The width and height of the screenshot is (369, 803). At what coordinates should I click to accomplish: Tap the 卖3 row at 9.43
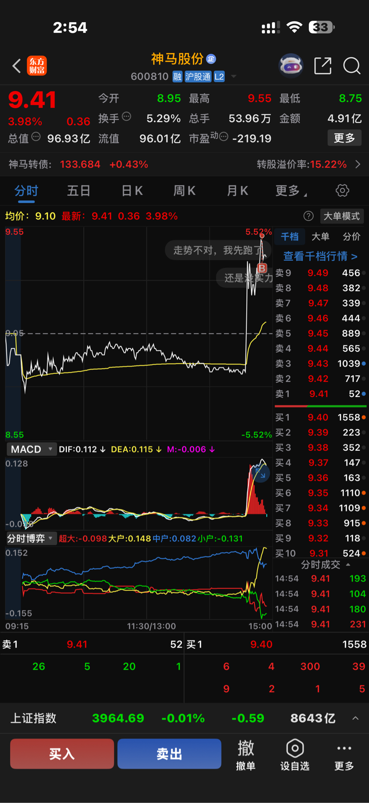[x=320, y=364]
